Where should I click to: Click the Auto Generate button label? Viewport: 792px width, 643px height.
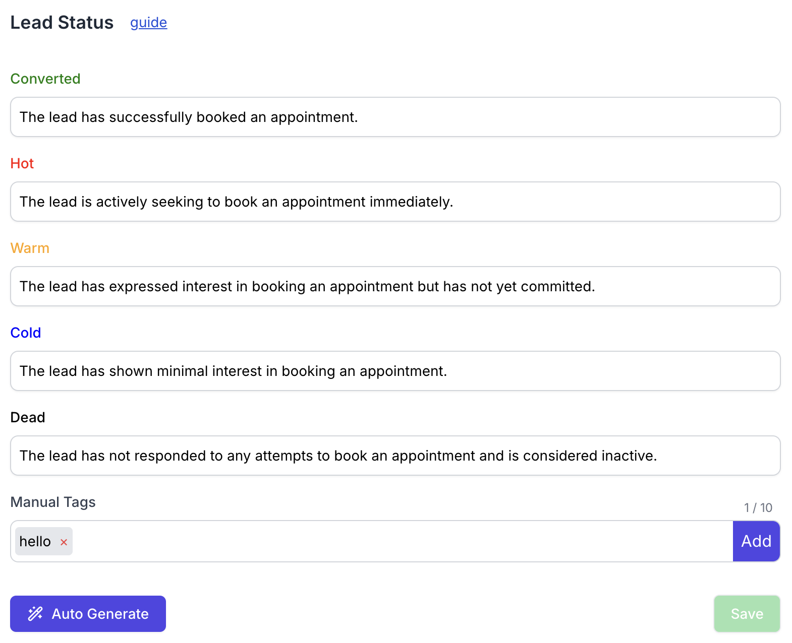[x=100, y=614]
